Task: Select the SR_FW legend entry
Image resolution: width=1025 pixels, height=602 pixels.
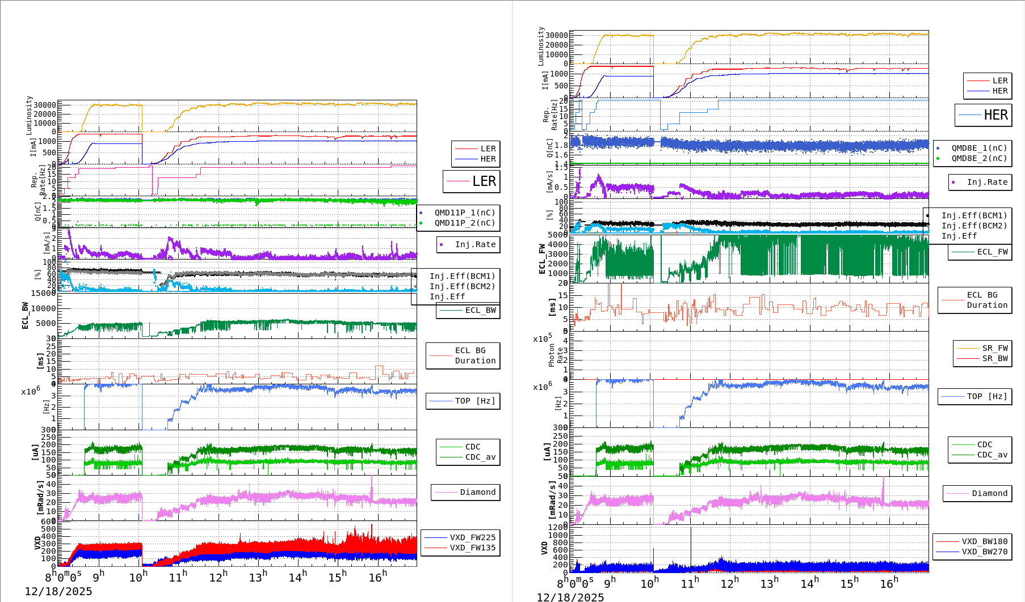Action: 994,348
